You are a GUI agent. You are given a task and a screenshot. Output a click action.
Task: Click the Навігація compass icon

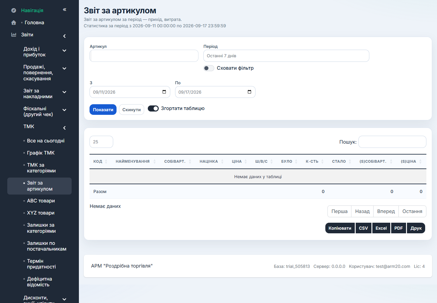click(x=14, y=11)
